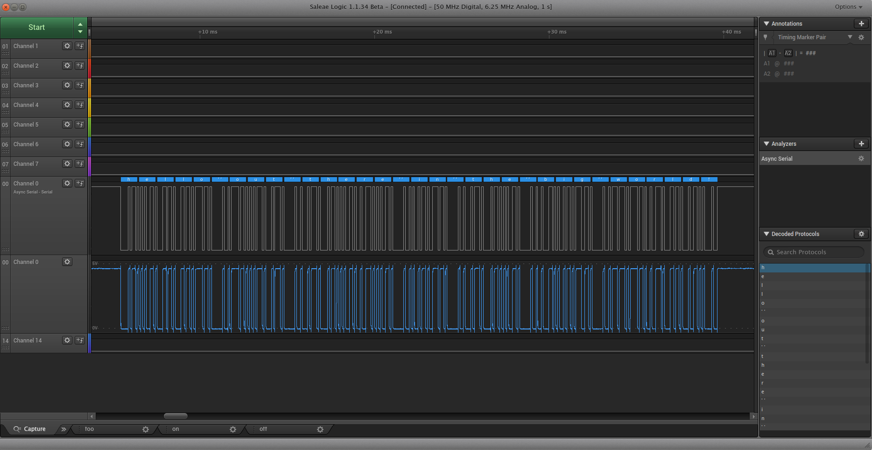Click the scrollbar left arrow
Screen dimensions: 872x450
pos(92,416)
